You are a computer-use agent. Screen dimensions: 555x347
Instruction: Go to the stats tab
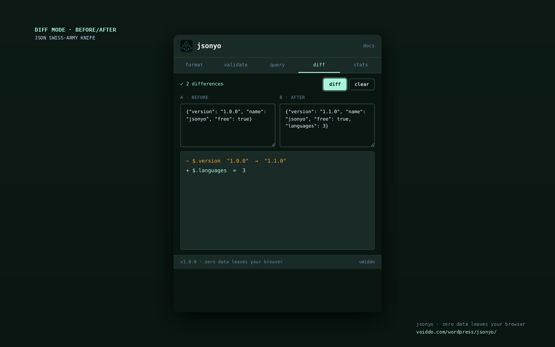point(361,65)
